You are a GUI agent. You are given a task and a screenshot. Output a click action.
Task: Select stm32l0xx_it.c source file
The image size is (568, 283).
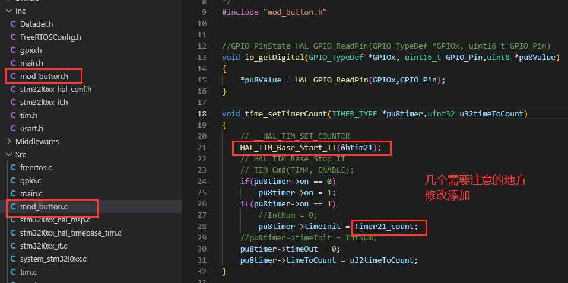pos(43,246)
